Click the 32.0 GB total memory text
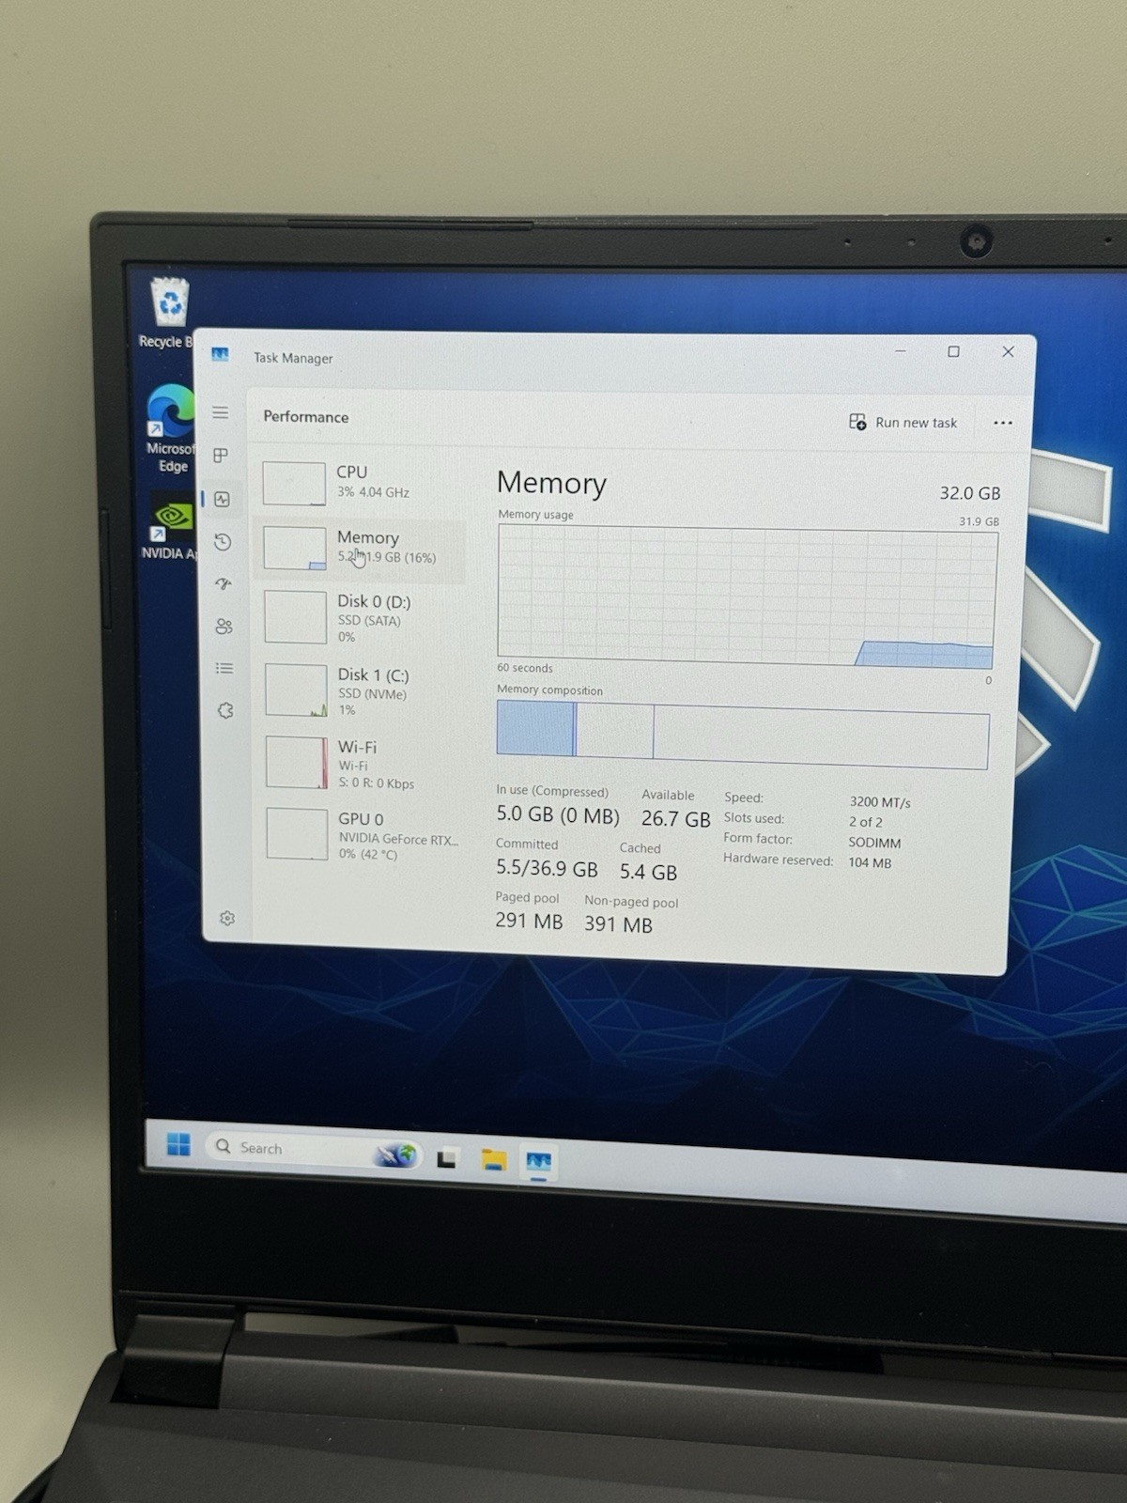Image resolution: width=1127 pixels, height=1503 pixels. (969, 493)
